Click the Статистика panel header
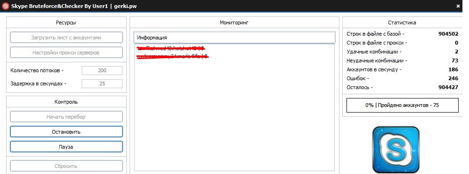The height and width of the screenshot is (174, 469). 402,23
